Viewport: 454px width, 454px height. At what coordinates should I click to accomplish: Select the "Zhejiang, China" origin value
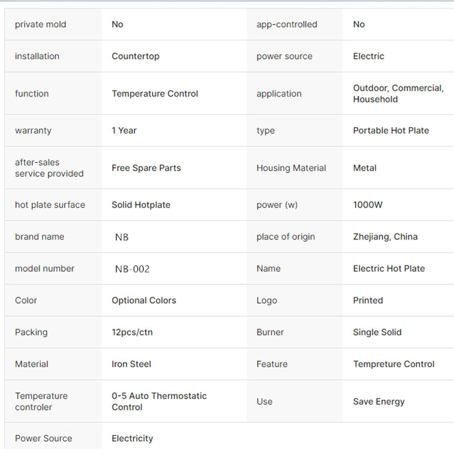[x=385, y=237]
